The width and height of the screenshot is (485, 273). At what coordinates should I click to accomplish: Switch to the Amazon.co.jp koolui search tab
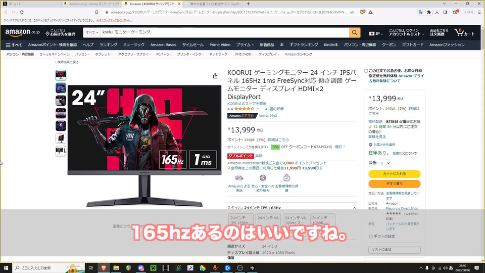[x=91, y=4]
